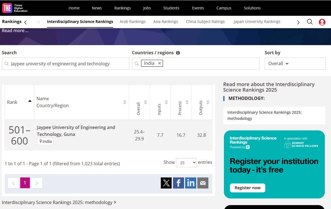Open the Students menu item
Image resolution: width=331 pixels, height=209 pixels.
(171, 8)
